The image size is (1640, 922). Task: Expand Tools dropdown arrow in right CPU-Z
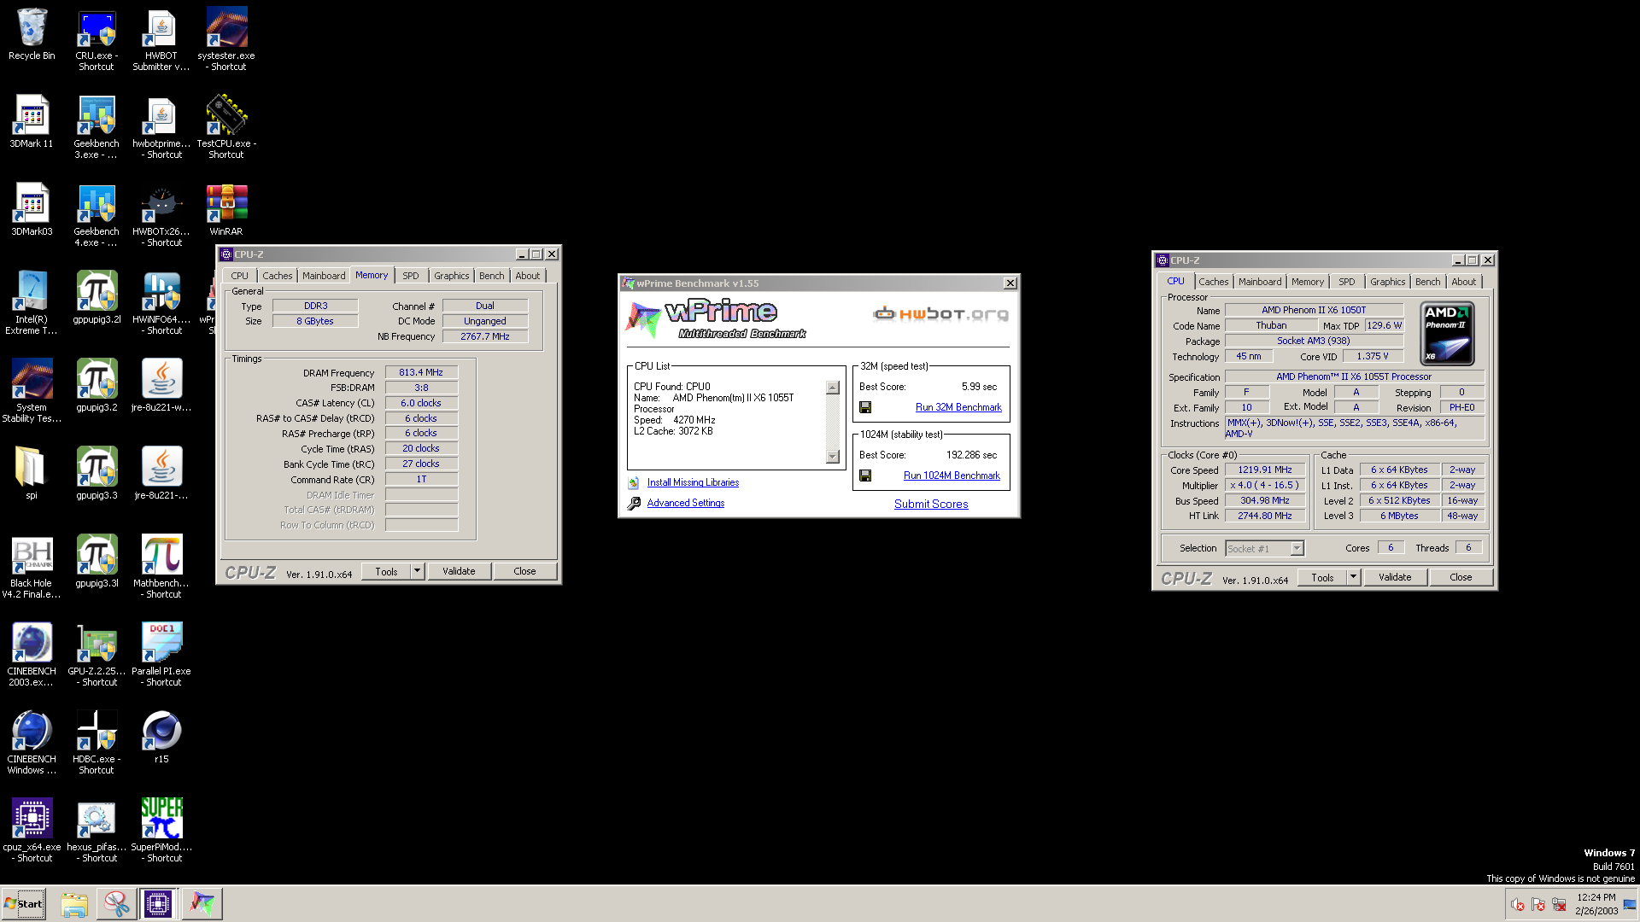(1354, 577)
